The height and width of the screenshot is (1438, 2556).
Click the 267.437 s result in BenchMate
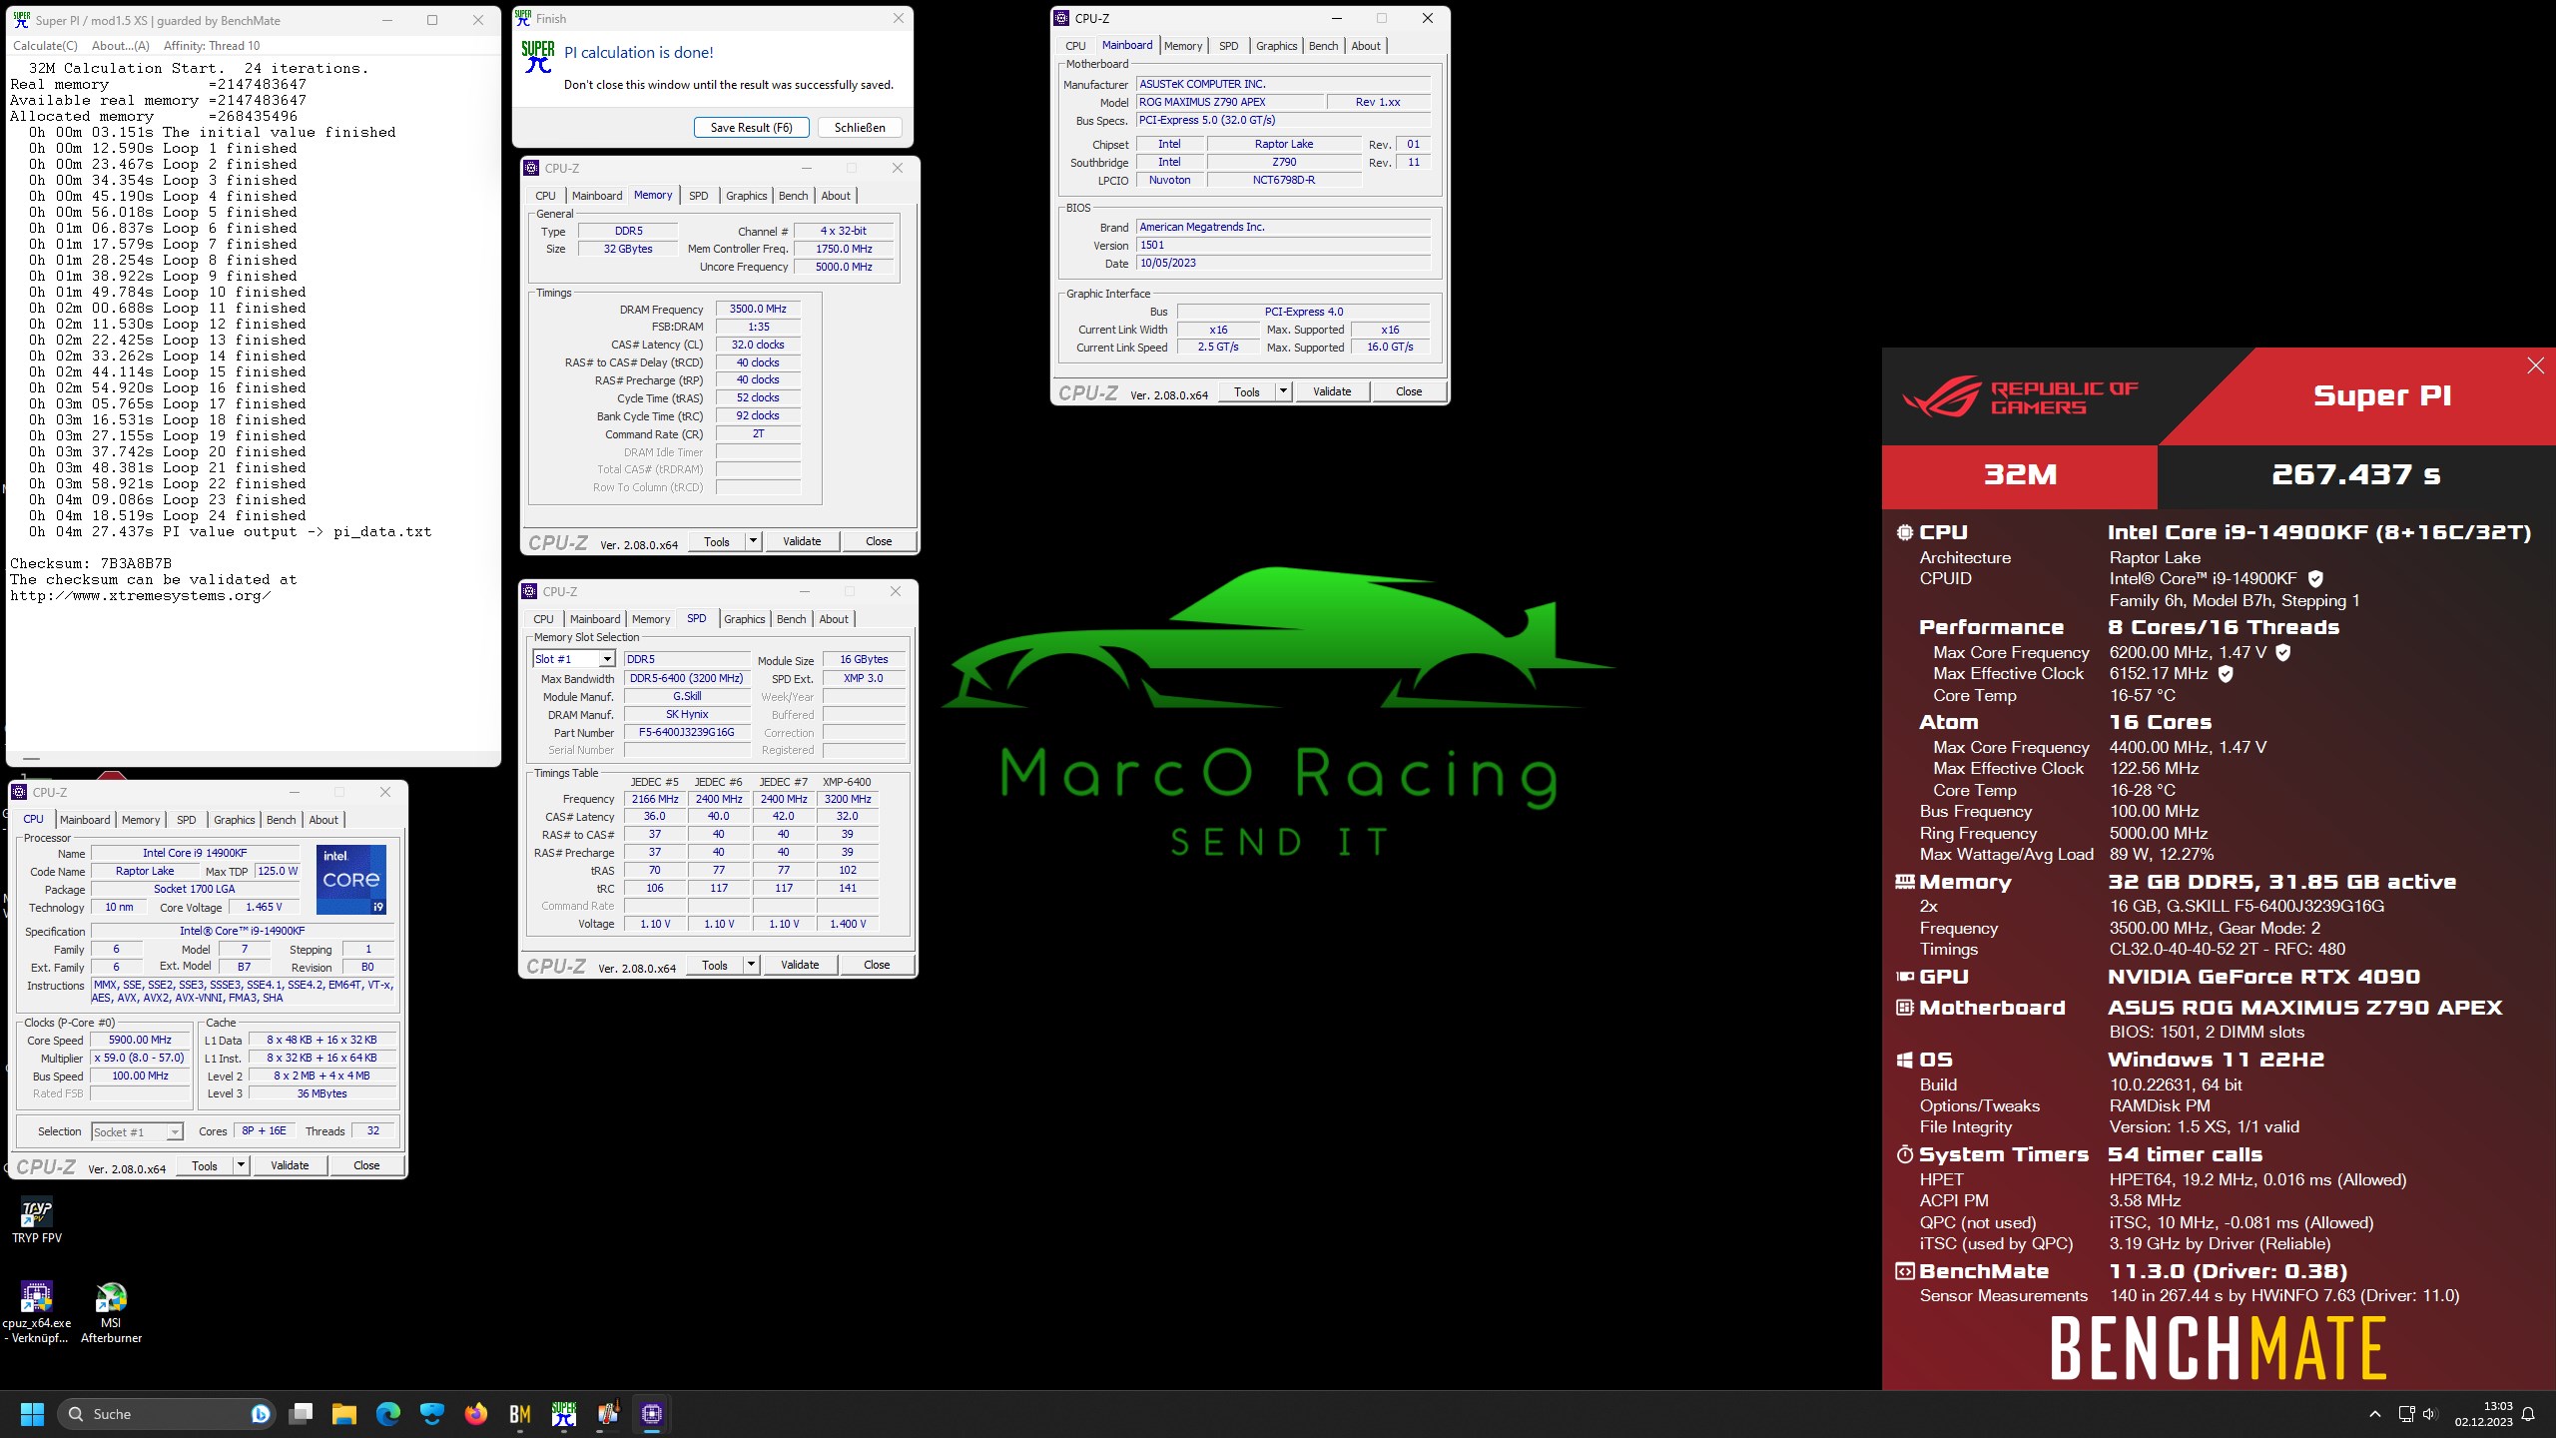2356,475
